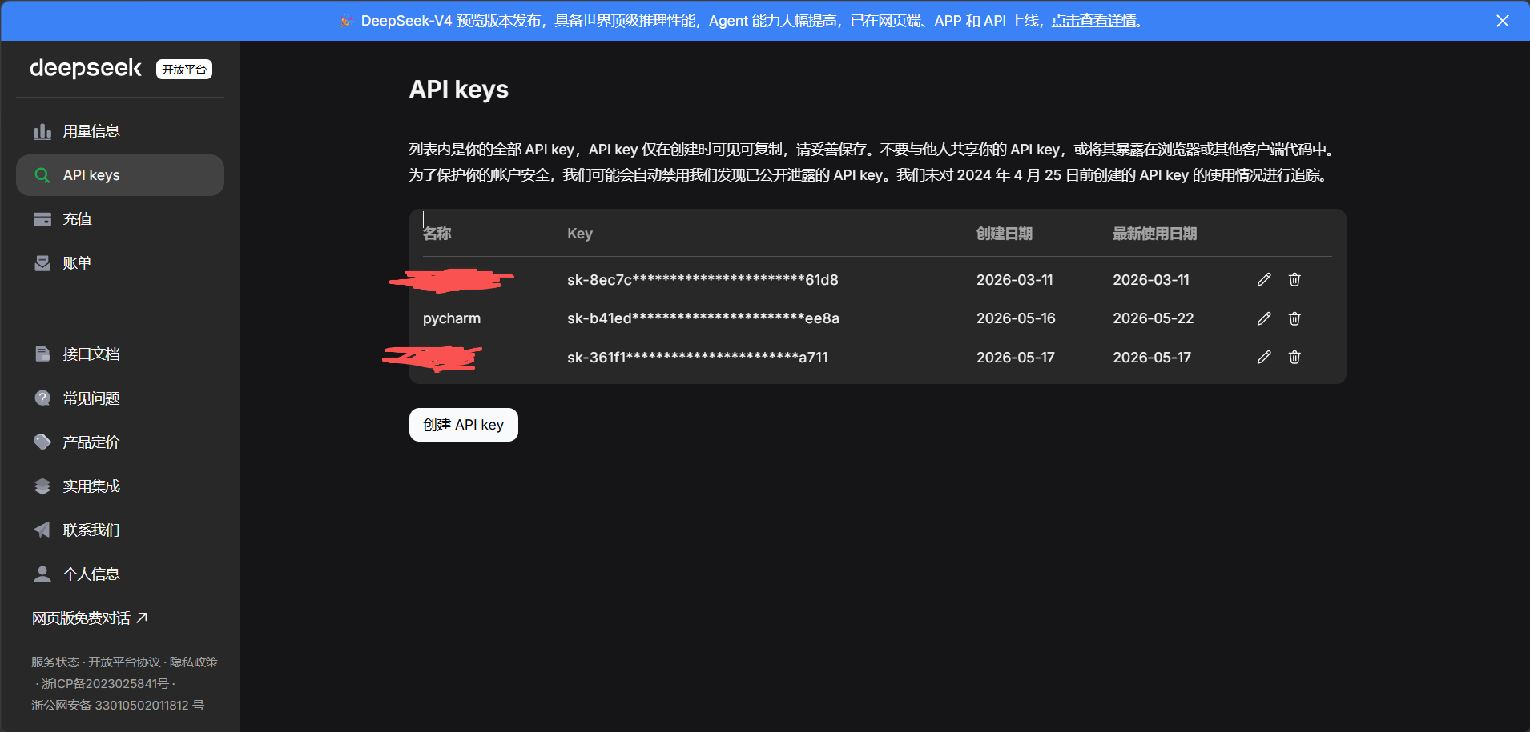
Task: Open the 浙ICP备2023025841号 link
Action: click(105, 683)
